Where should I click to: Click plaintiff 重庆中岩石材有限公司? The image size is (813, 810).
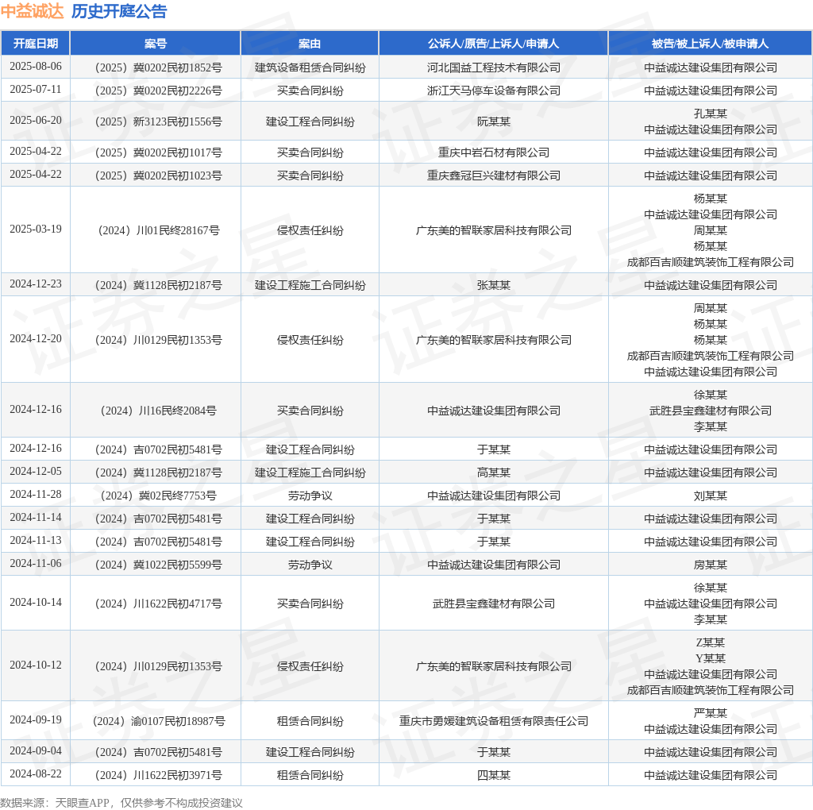point(494,152)
